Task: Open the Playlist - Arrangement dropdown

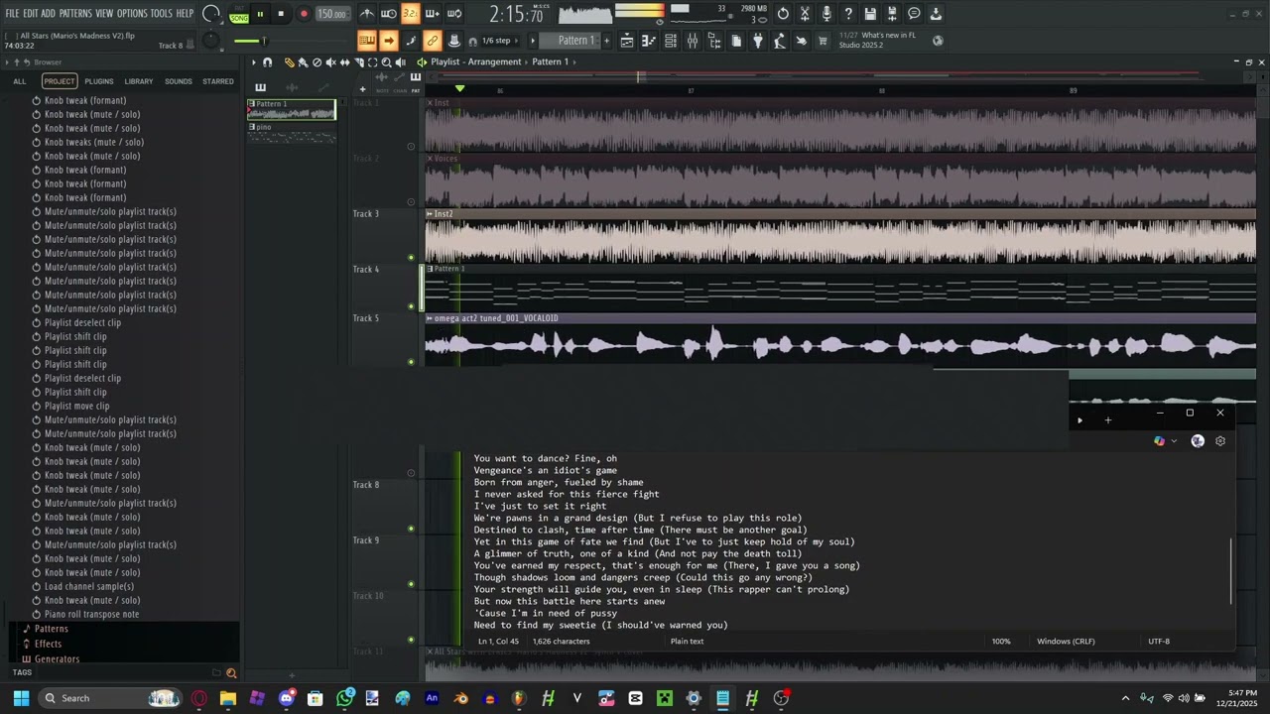Action: coord(475,61)
